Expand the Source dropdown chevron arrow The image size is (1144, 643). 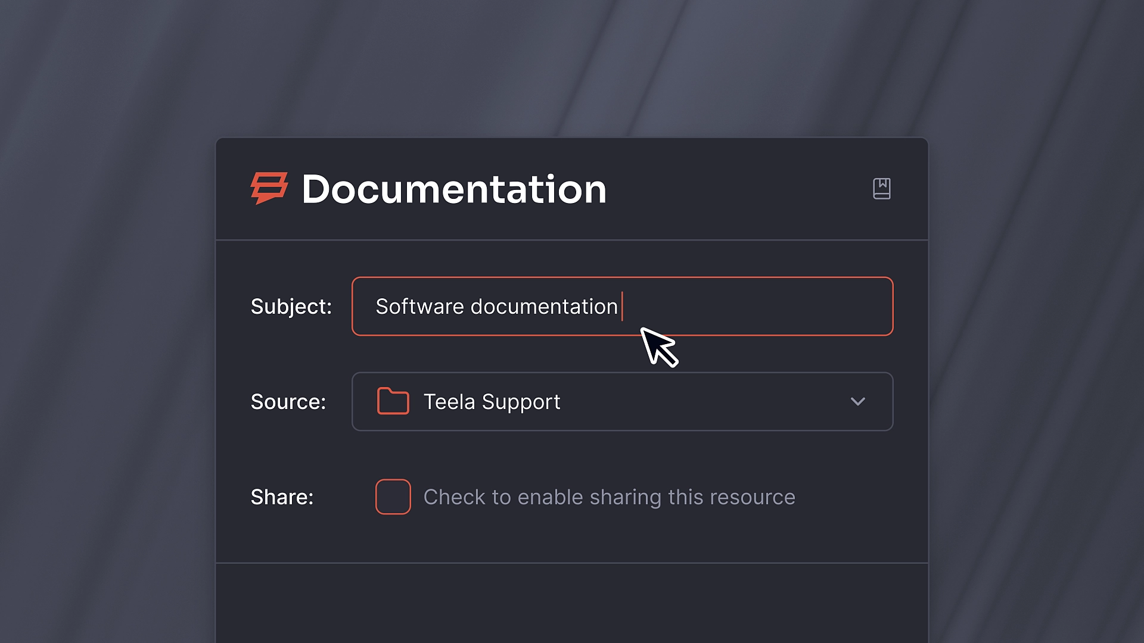(x=857, y=402)
